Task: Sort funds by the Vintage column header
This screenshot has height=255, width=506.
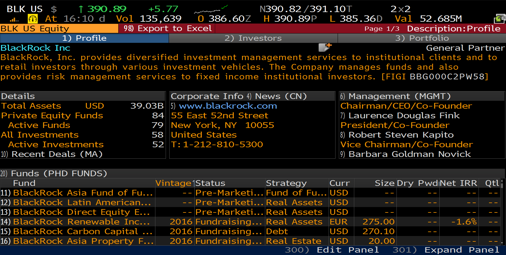Action: tap(173, 183)
